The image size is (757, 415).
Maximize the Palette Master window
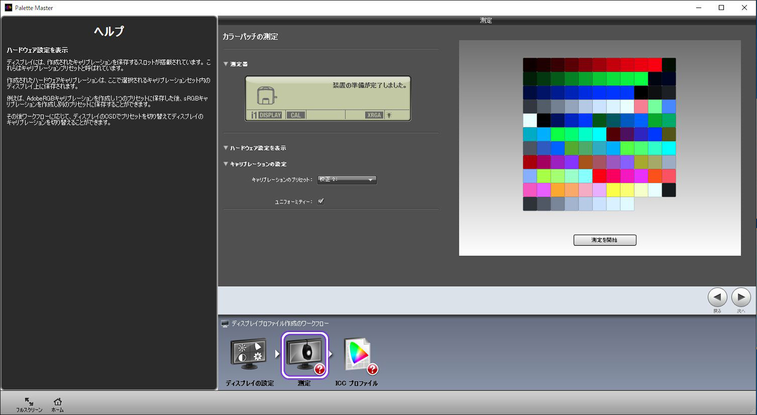point(721,8)
